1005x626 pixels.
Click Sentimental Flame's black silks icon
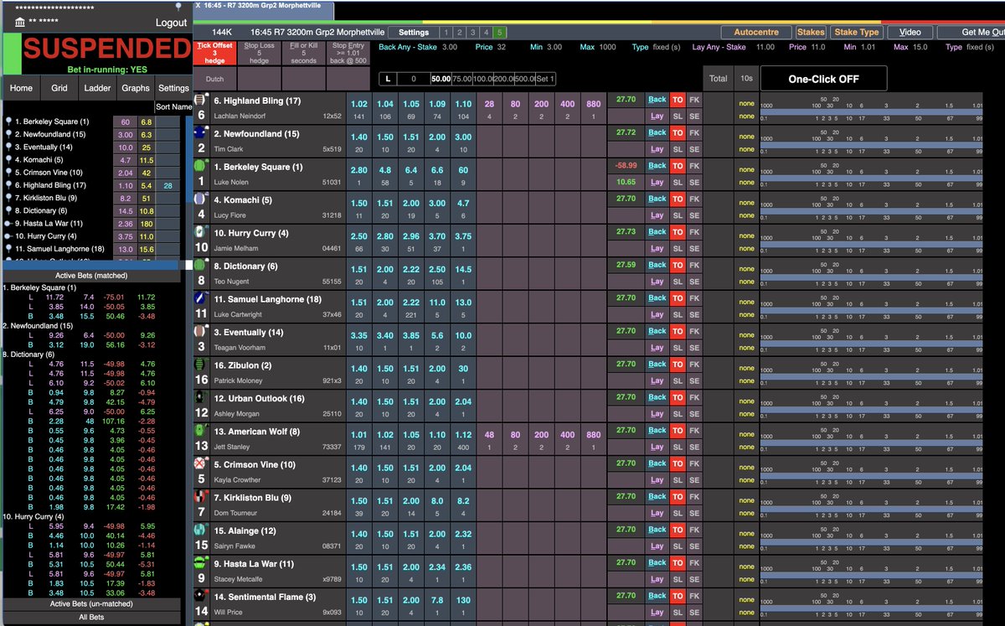pyautogui.click(x=200, y=596)
